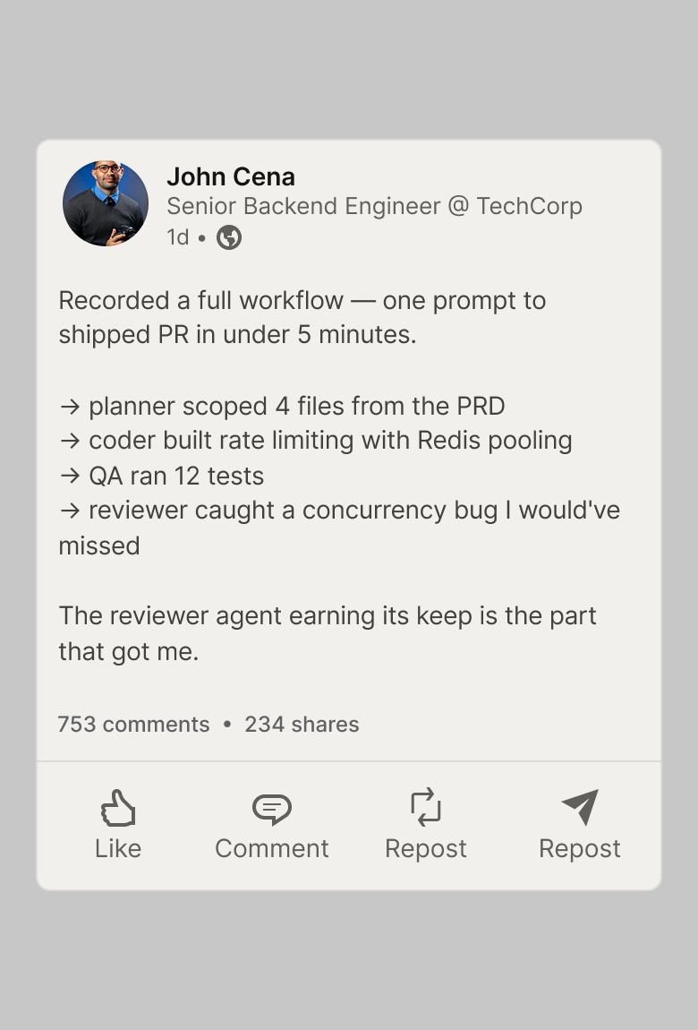Click the thumbs-up Like icon

point(118,808)
